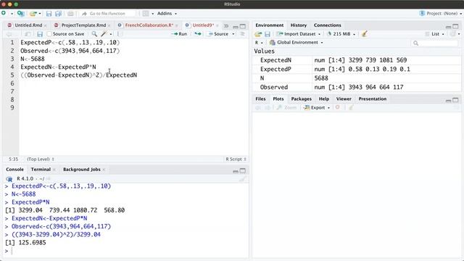Expand the recent files dropdown arrow
This screenshot has width=464, height=261.
coord(40,14)
